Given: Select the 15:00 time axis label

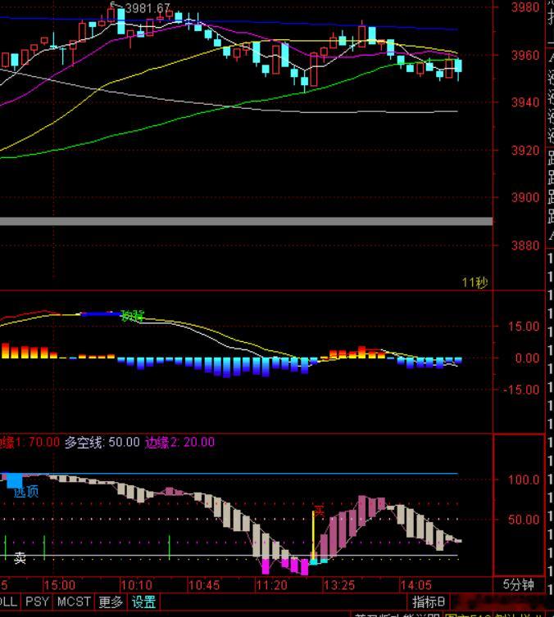Looking at the screenshot, I should point(59,585).
